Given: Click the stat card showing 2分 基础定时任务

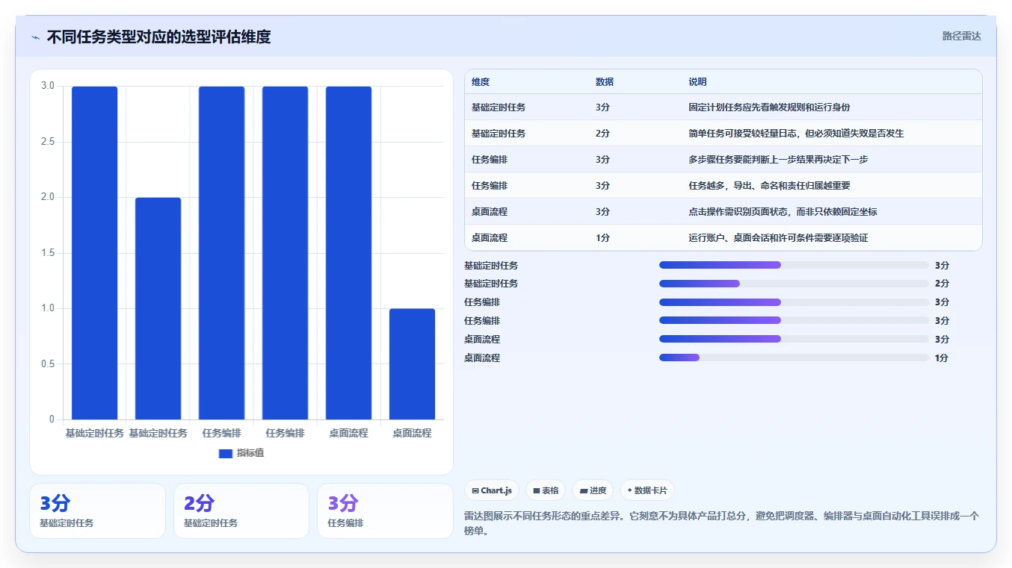Looking at the screenshot, I should pyautogui.click(x=241, y=511).
